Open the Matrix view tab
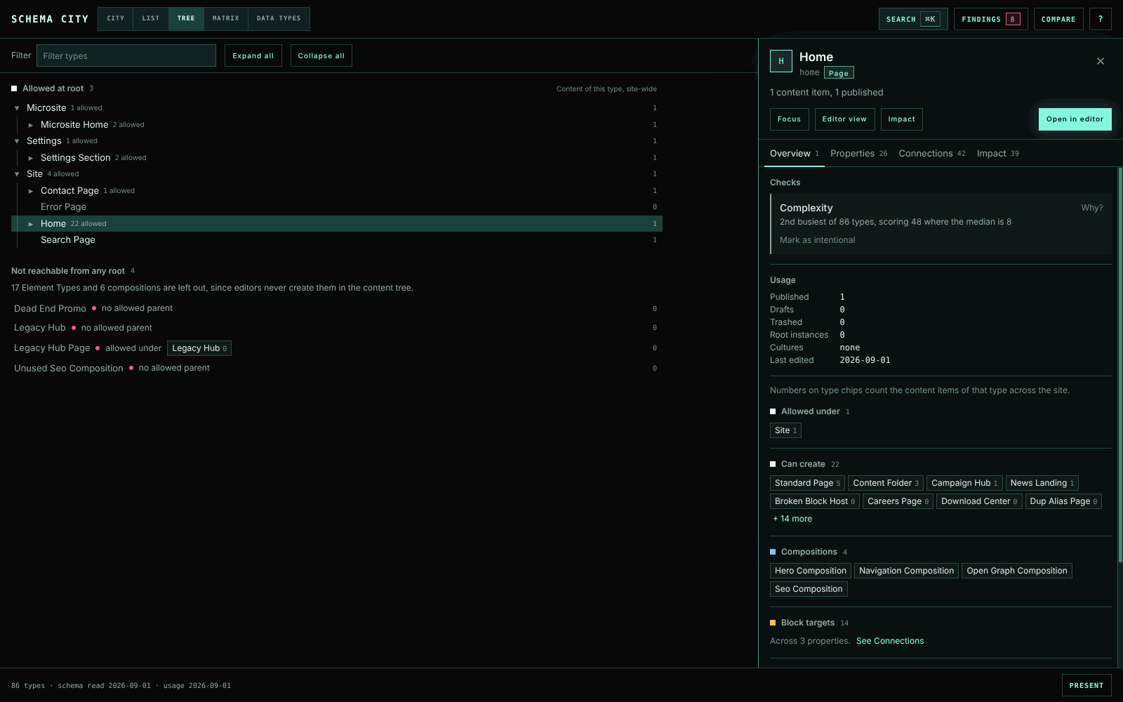The width and height of the screenshot is (1123, 702). [x=226, y=19]
